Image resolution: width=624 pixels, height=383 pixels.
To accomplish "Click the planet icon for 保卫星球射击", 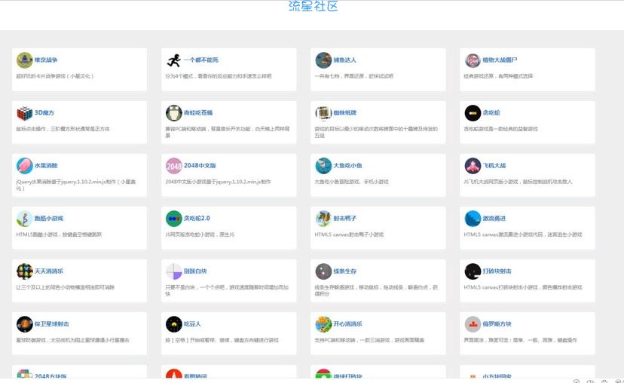I will click(24, 324).
